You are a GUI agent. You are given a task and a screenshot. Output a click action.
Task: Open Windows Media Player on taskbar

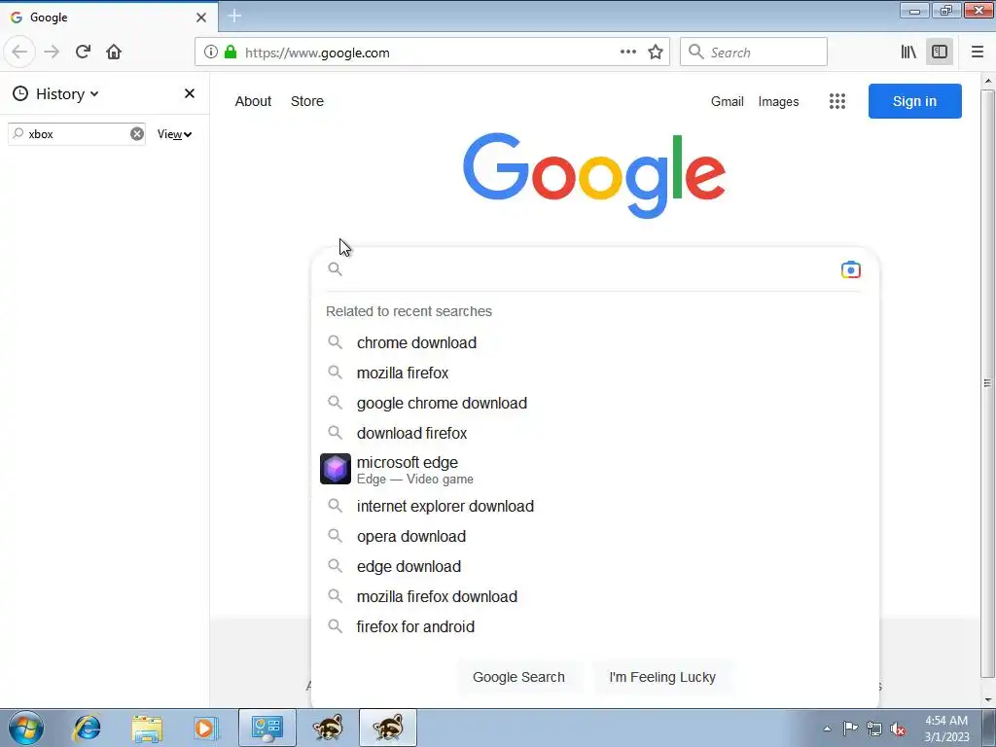click(206, 728)
